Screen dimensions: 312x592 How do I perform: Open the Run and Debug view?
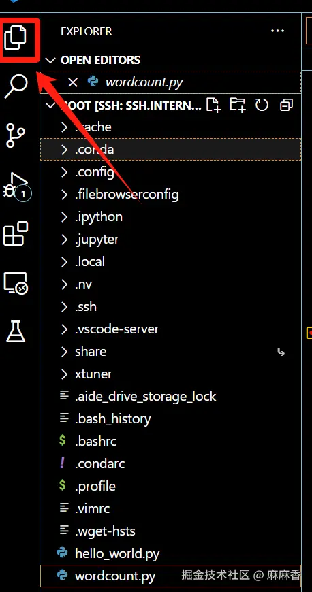pos(16,186)
